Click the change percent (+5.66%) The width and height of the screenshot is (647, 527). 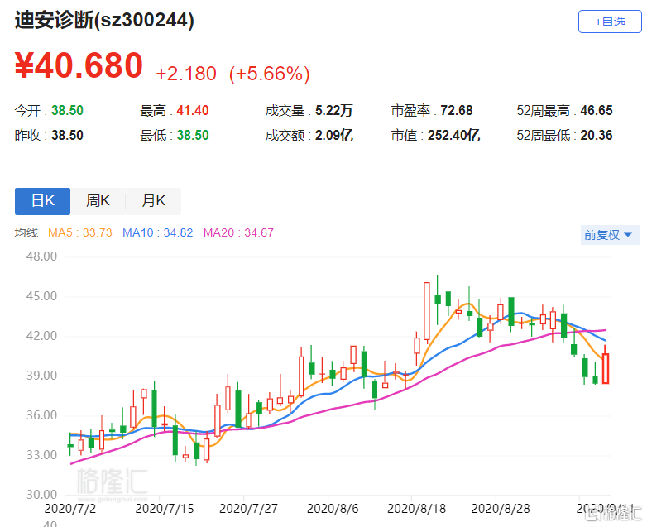270,74
